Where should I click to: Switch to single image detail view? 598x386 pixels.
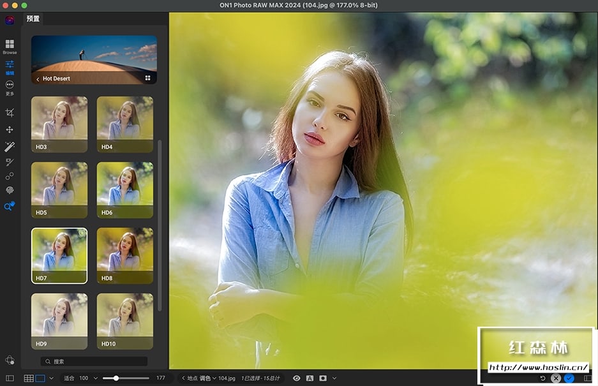[40, 378]
